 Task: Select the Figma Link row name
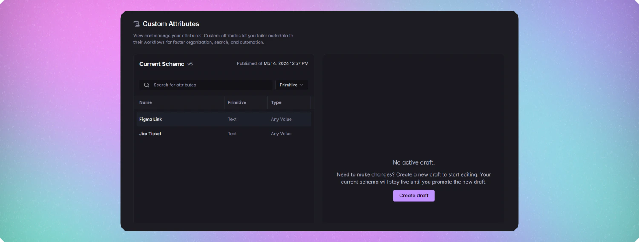point(150,120)
